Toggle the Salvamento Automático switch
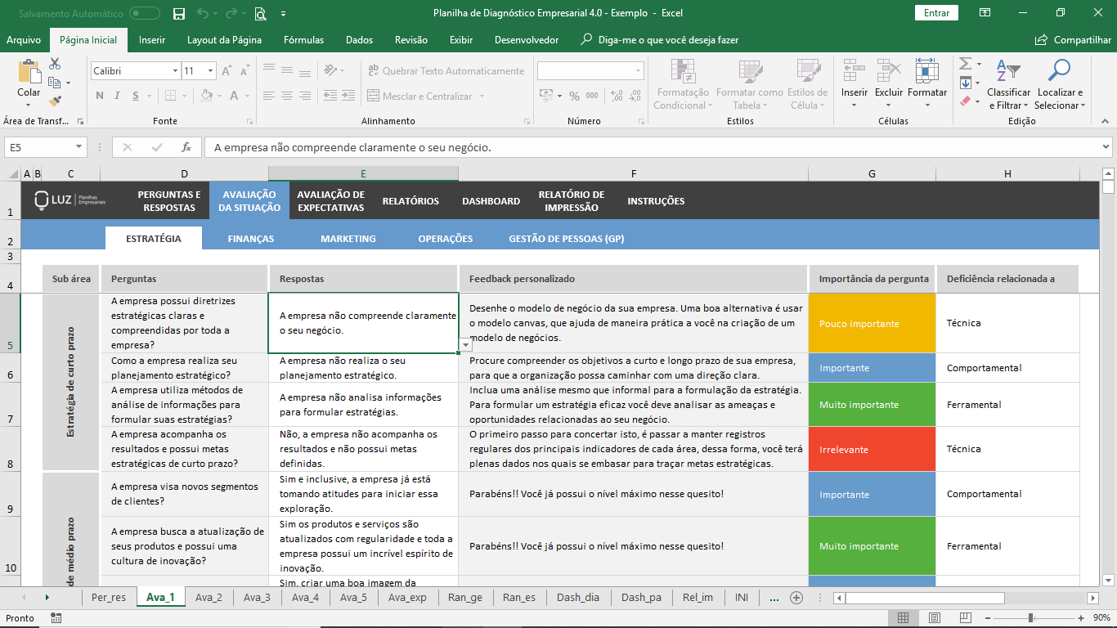This screenshot has width=1117, height=628. (145, 13)
